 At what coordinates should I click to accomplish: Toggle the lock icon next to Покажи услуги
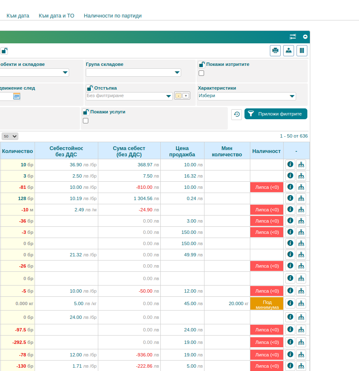click(x=85, y=112)
